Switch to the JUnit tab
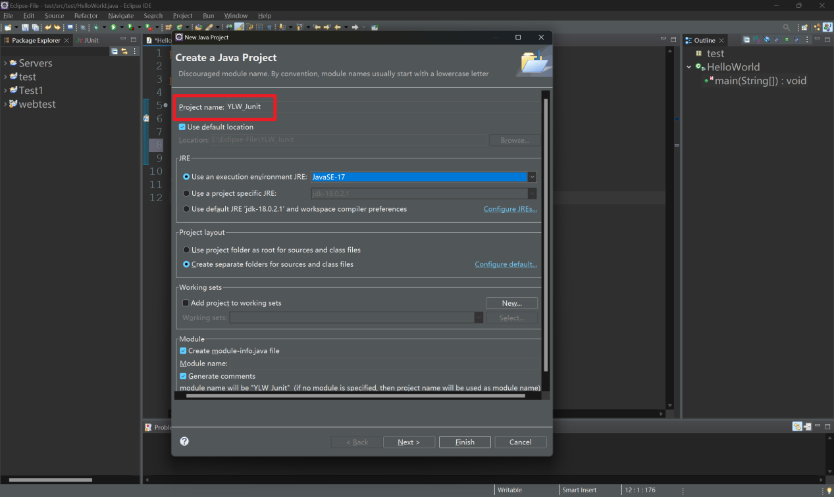Viewport: 834px width, 497px height. 87,40
